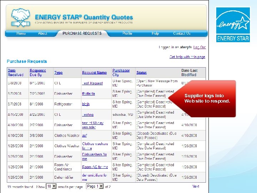Click the ENERGY STAR Quantity Quotes title

tap(84, 17)
